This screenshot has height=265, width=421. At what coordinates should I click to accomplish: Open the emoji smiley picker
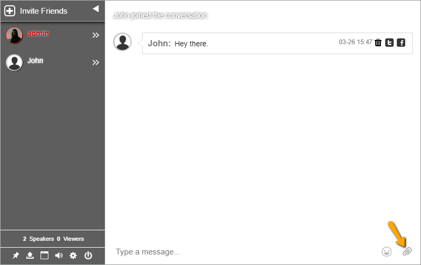[x=387, y=252]
